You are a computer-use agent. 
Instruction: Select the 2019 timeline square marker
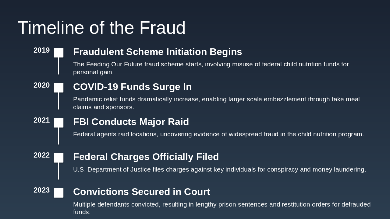pos(59,53)
